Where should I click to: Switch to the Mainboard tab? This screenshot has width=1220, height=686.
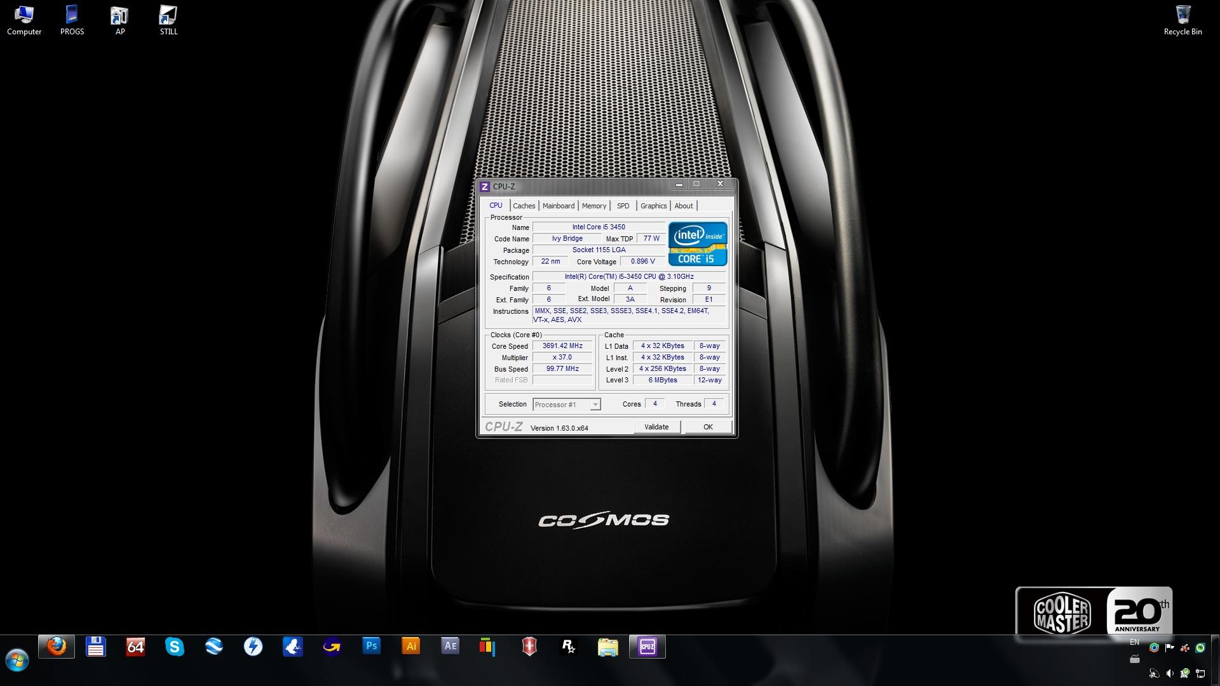pos(559,206)
